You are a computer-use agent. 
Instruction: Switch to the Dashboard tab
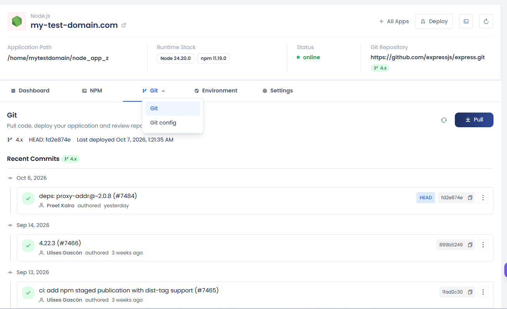pyautogui.click(x=30, y=91)
